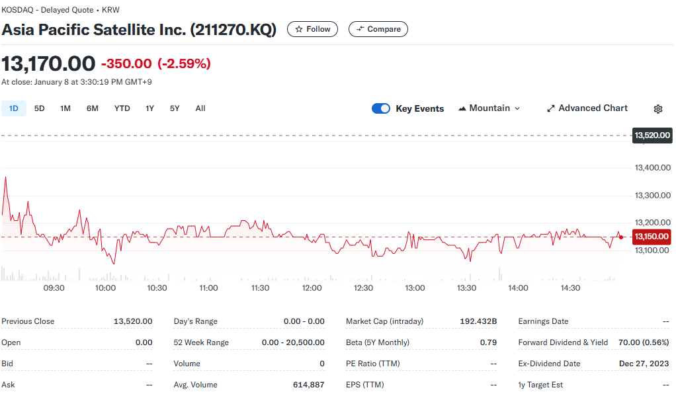676x396 pixels.
Task: Select the 1Y range tab
Action: click(149, 108)
